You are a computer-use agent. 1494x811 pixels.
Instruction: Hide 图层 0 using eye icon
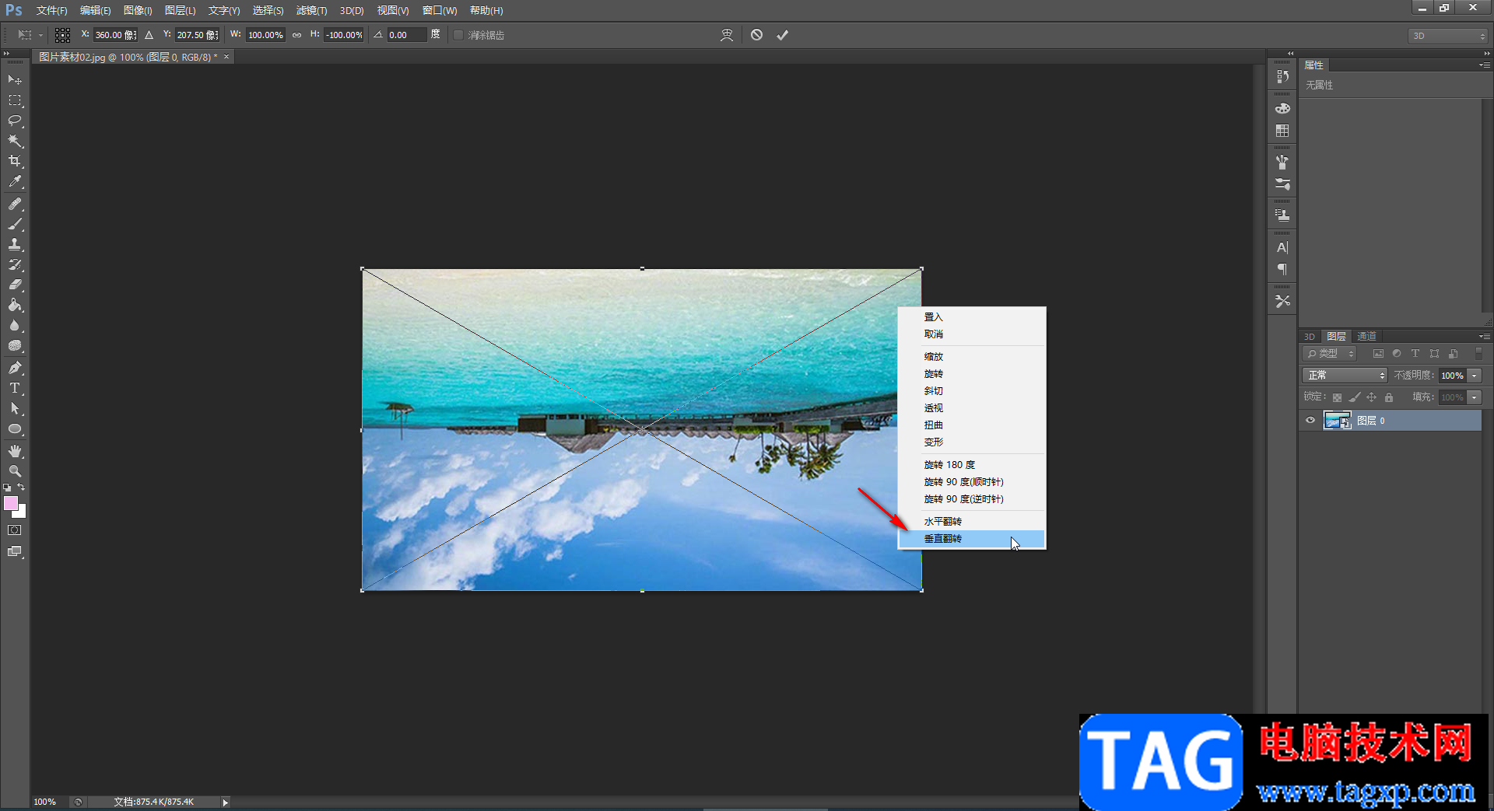tap(1310, 421)
